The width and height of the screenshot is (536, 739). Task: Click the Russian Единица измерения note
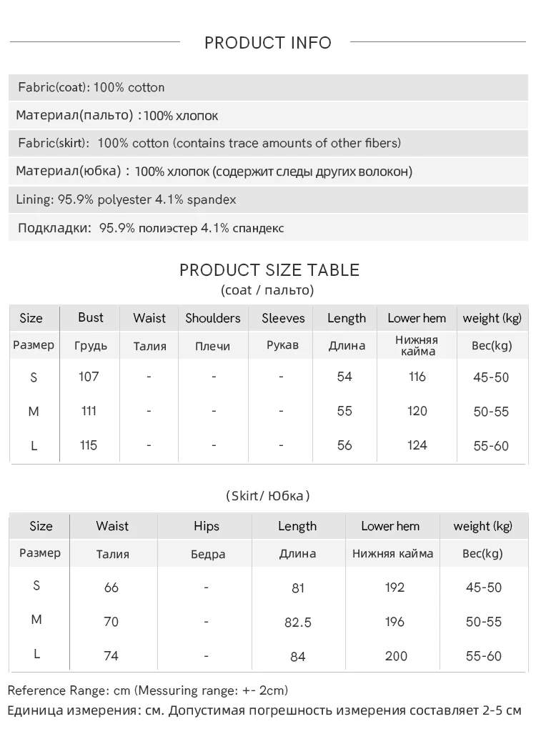(264, 711)
